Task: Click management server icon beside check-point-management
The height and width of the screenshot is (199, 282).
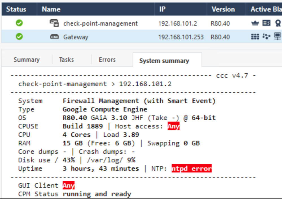Action: [x=54, y=23]
